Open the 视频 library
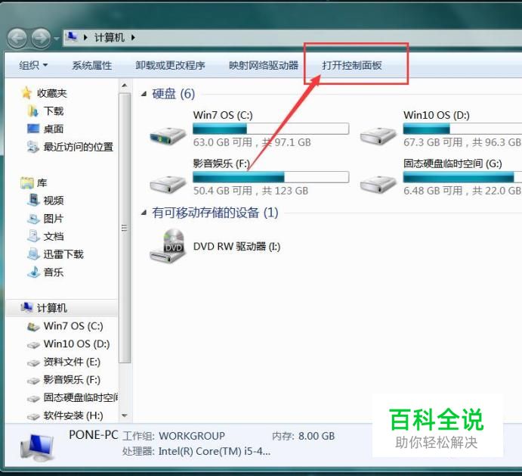 [x=54, y=200]
